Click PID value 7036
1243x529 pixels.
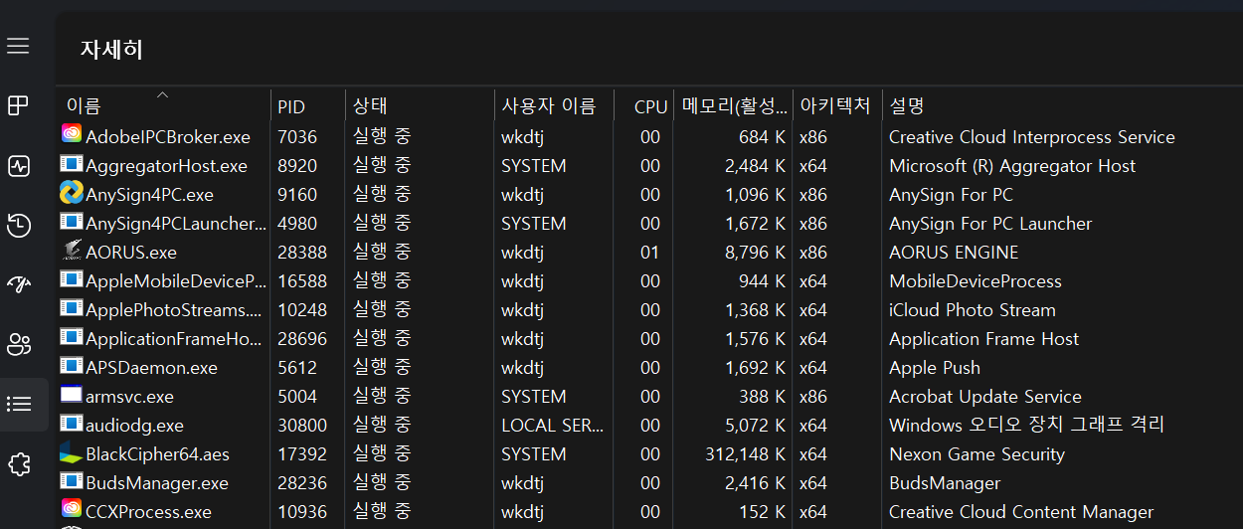pyautogui.click(x=297, y=137)
